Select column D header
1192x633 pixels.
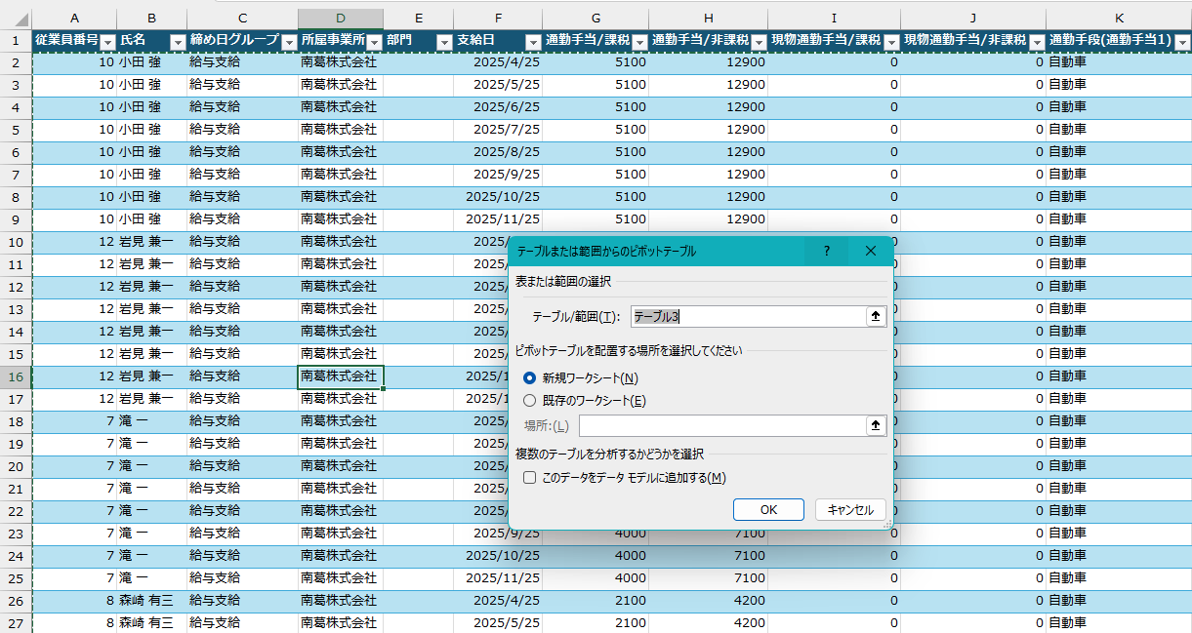tap(340, 19)
